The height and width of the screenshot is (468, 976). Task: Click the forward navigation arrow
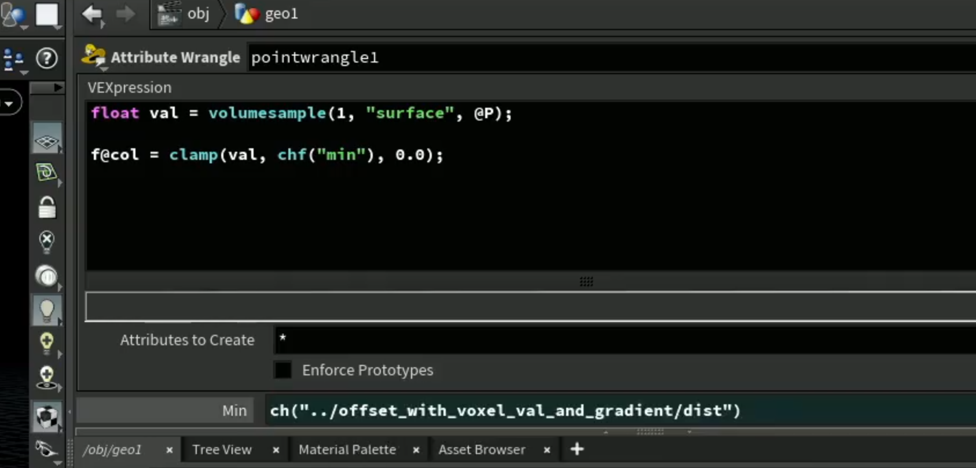(x=126, y=13)
